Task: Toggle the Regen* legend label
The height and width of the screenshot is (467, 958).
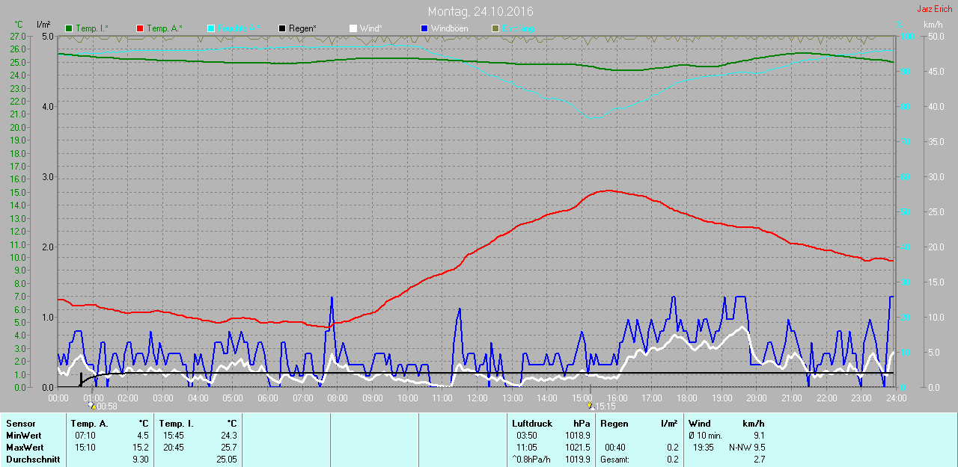Action: click(x=303, y=28)
